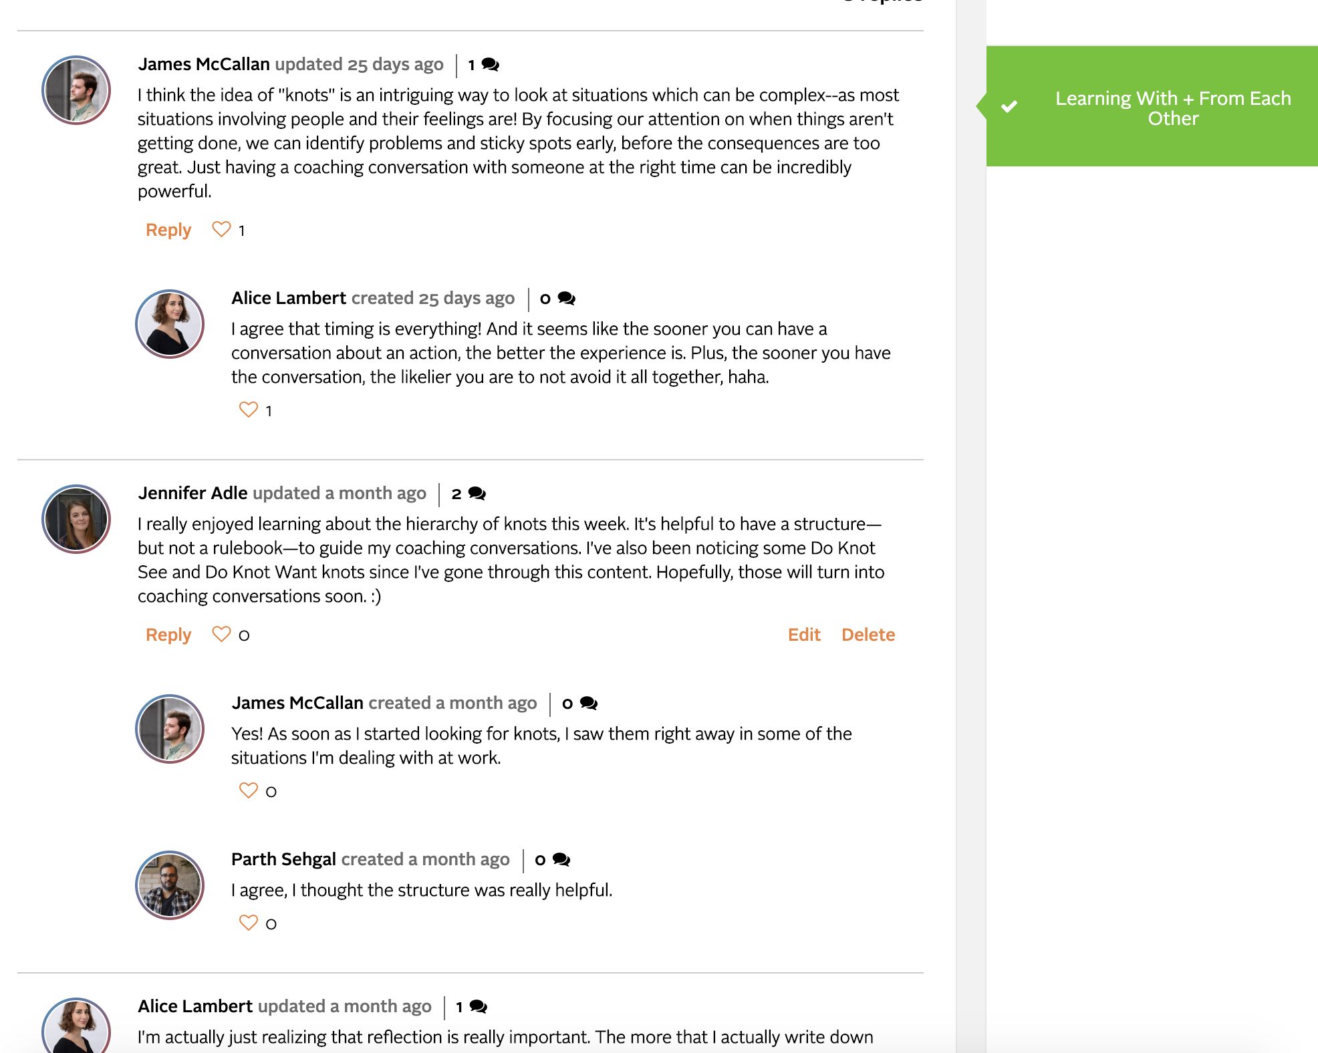Click heart icon on Alice Lambert's timing reply
Image resolution: width=1318 pixels, height=1053 pixels.
click(248, 410)
